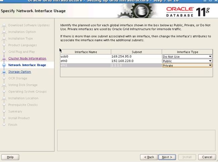
Task: Click subnet cell 169.254.95.0
Action: click(x=137, y=56)
